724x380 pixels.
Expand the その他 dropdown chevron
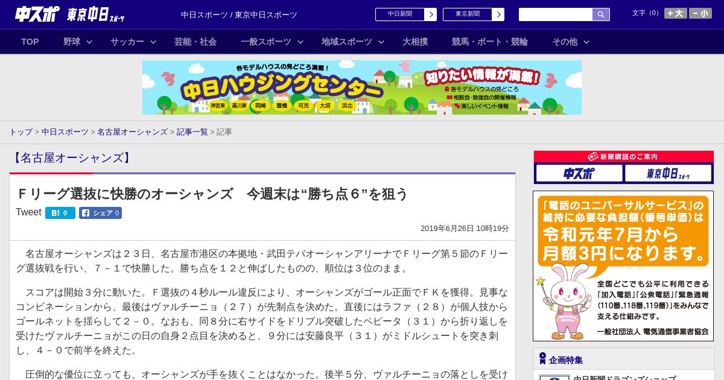(586, 42)
